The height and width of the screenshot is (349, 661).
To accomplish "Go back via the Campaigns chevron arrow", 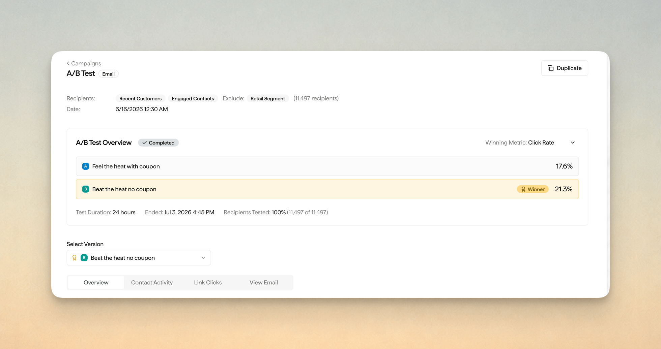I will tap(68, 63).
